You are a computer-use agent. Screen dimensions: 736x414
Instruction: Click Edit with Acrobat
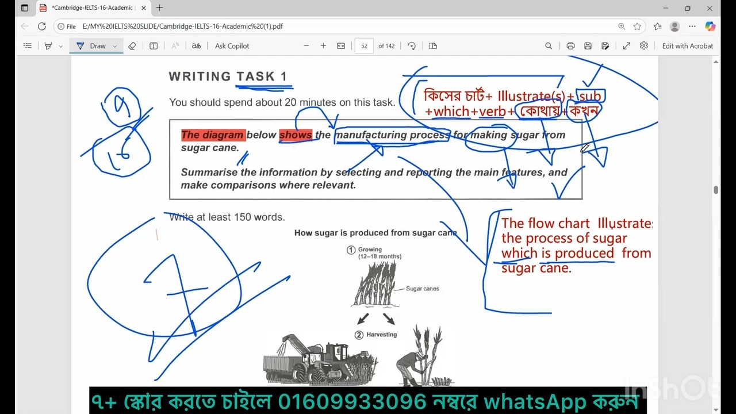point(688,46)
